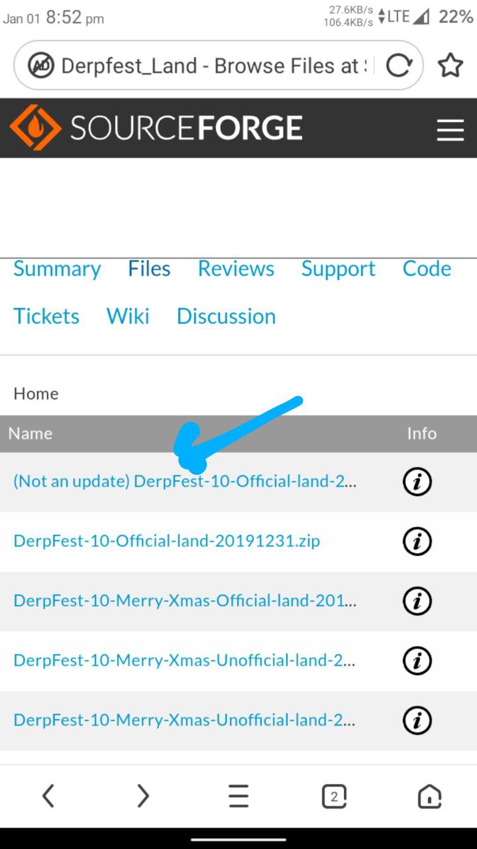Show info for the (Not an update) file
The height and width of the screenshot is (849, 477).
click(x=417, y=482)
